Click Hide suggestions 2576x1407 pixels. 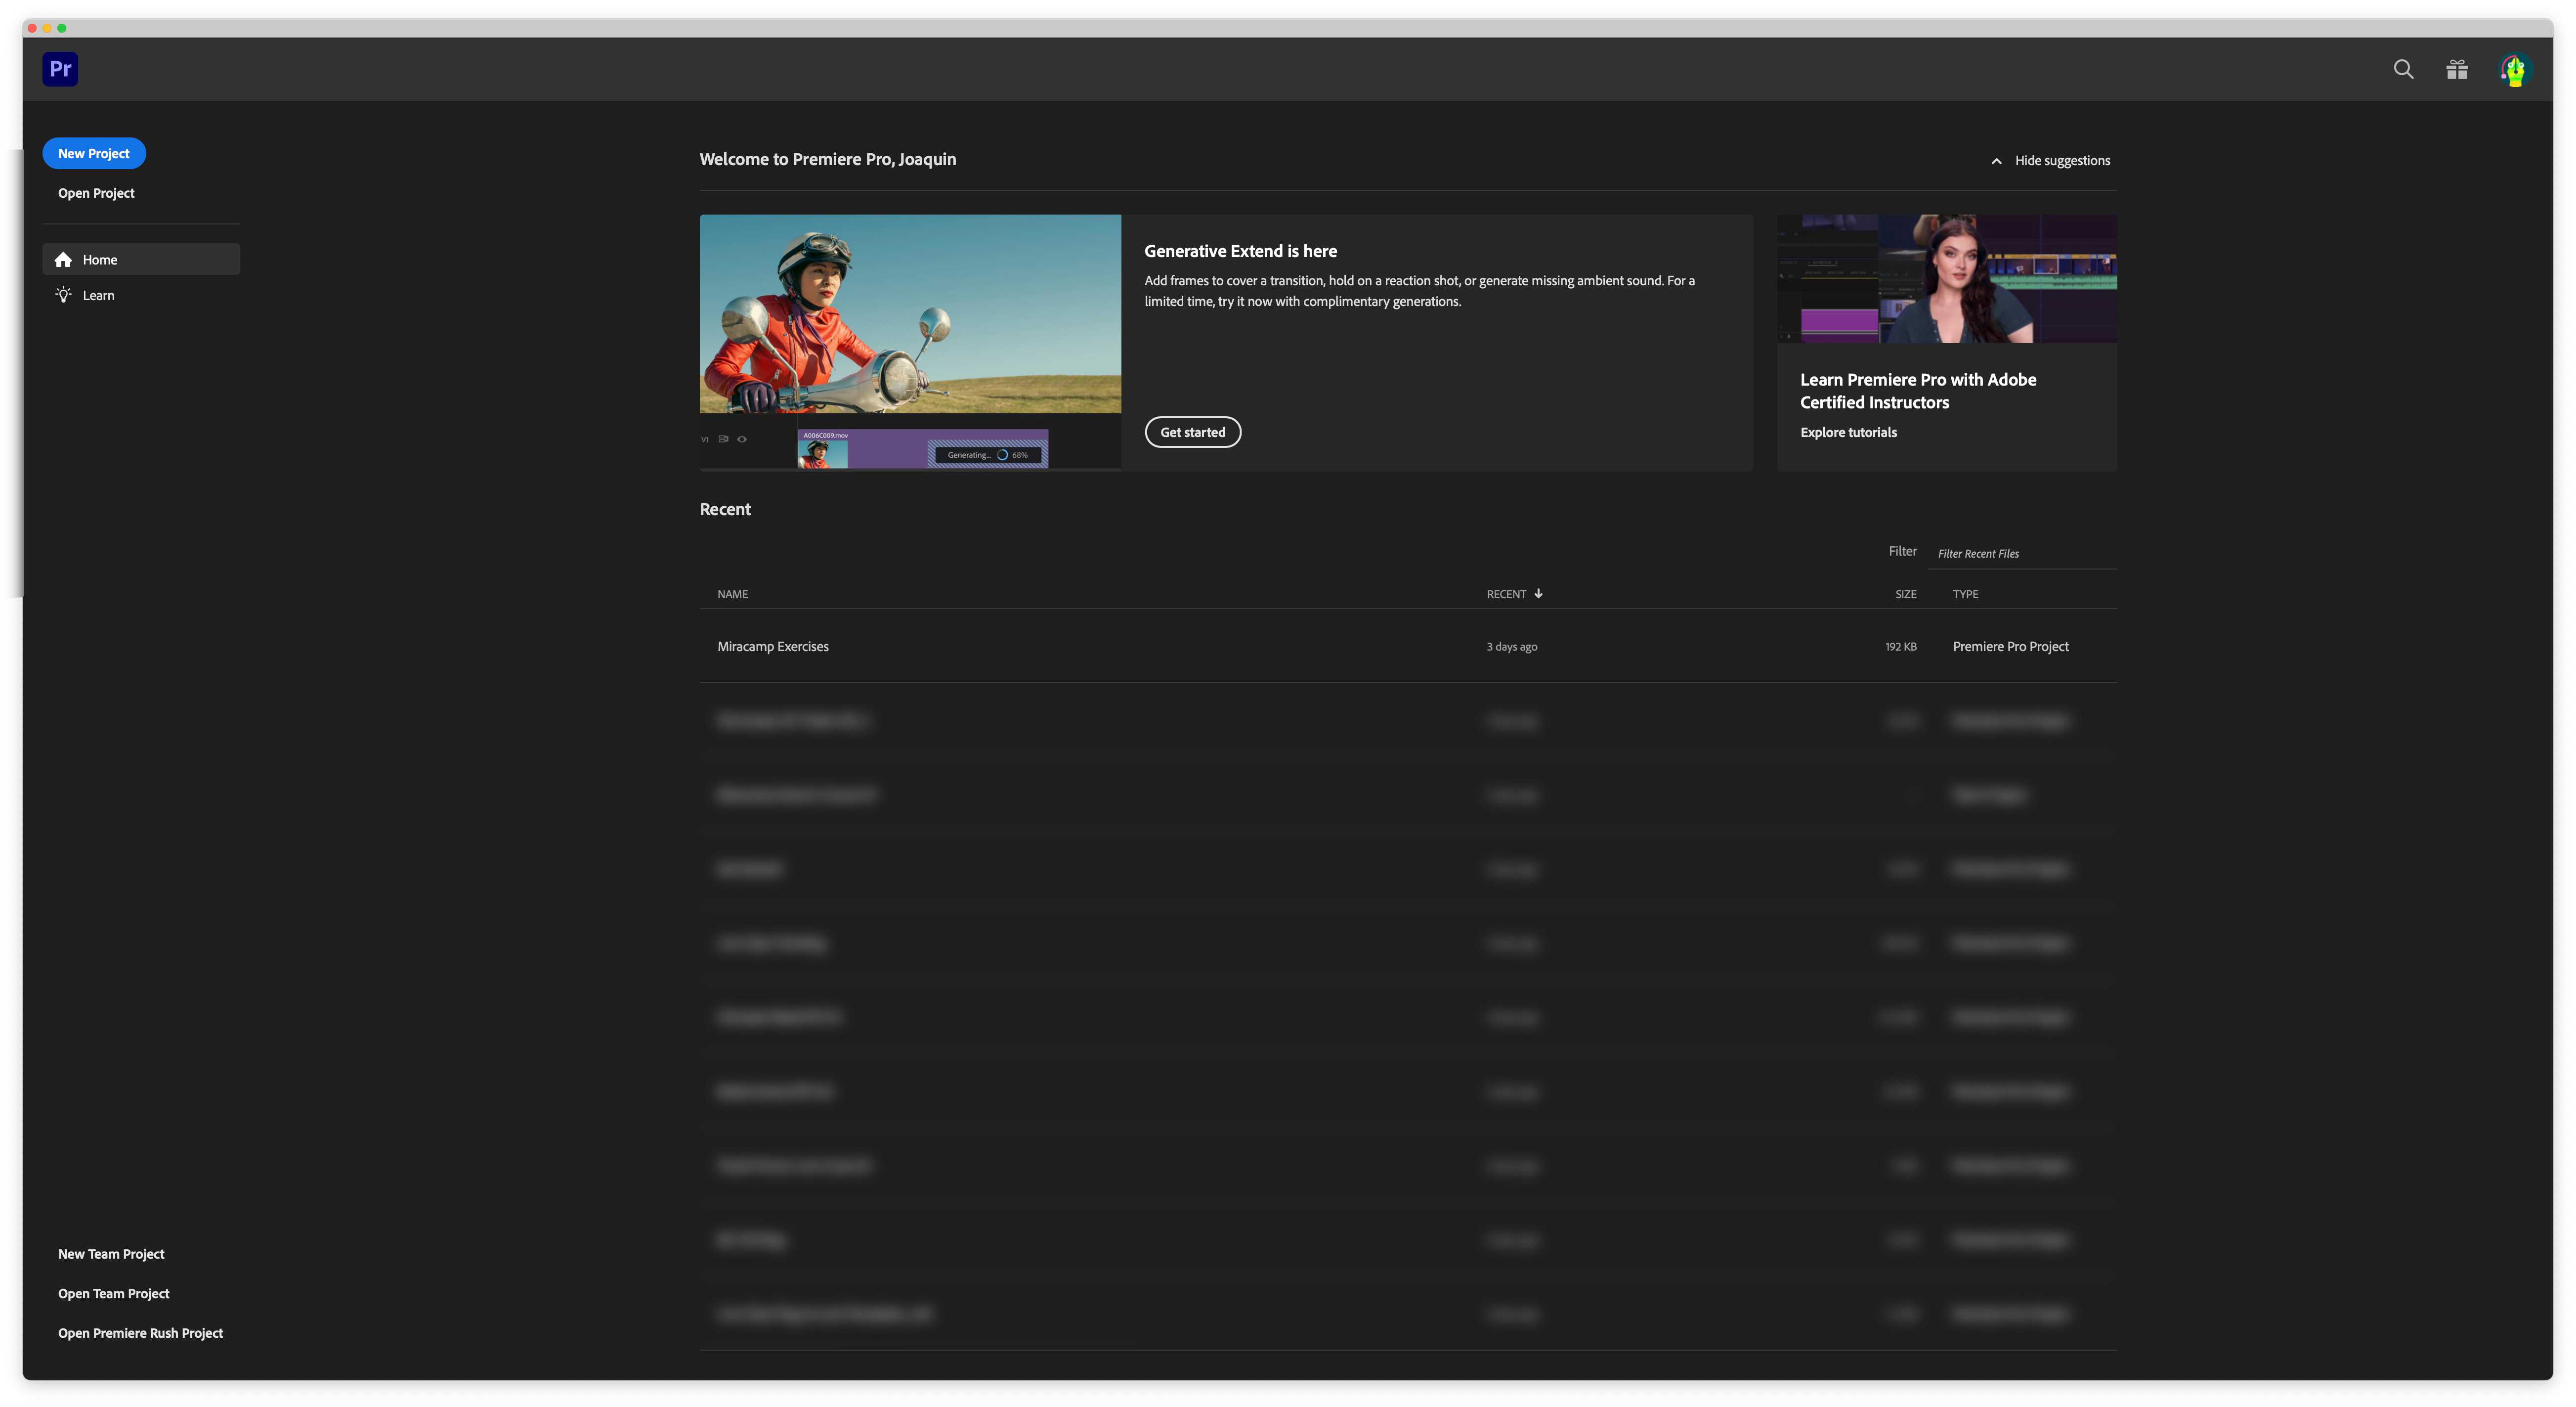point(2062,160)
